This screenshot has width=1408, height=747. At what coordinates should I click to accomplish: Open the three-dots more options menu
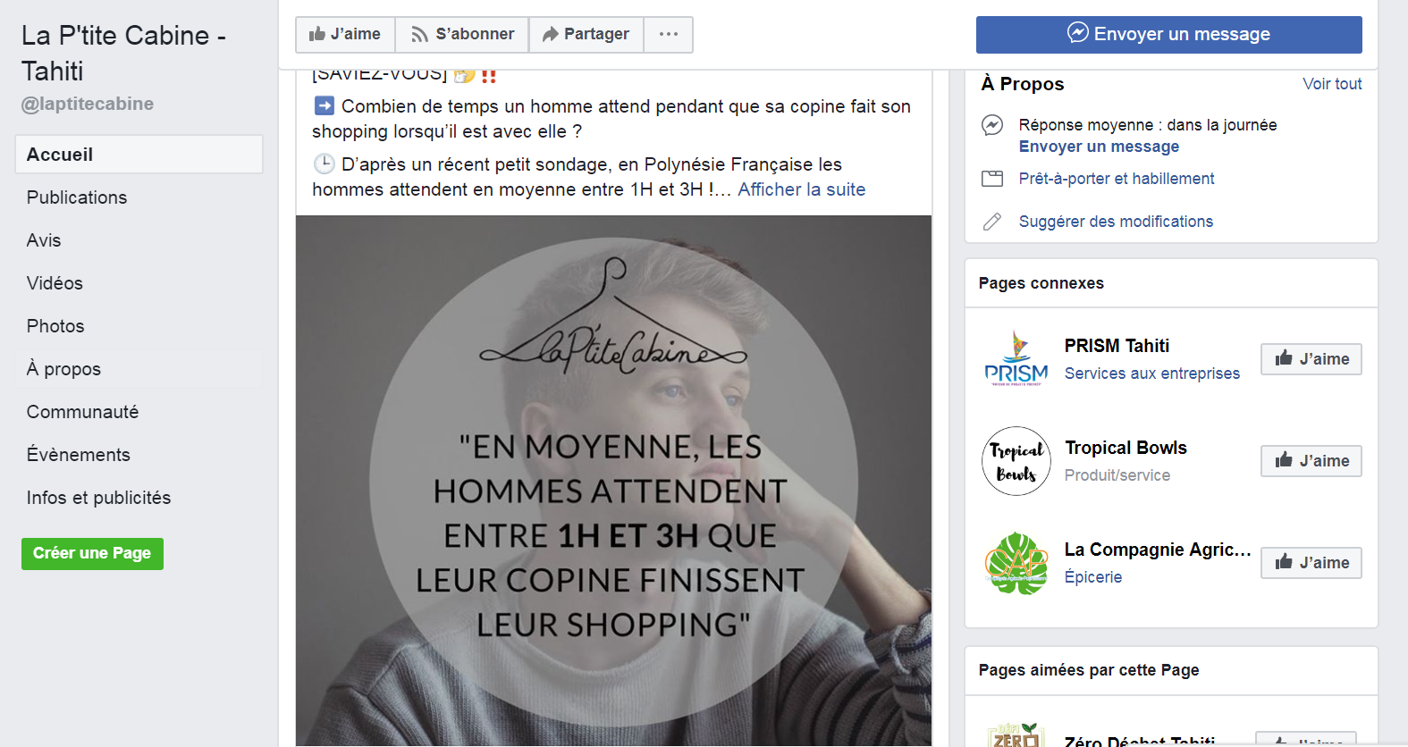point(669,35)
